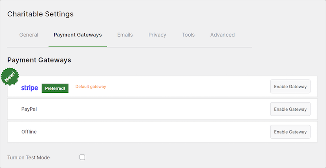
Task: Tick the Turn on Test Mode checkbox
Action: click(x=82, y=157)
